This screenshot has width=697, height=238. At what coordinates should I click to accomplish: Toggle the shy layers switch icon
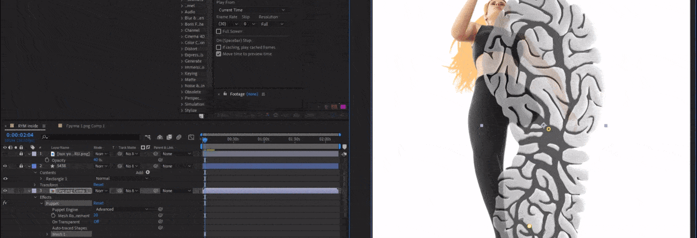pyautogui.click(x=159, y=137)
